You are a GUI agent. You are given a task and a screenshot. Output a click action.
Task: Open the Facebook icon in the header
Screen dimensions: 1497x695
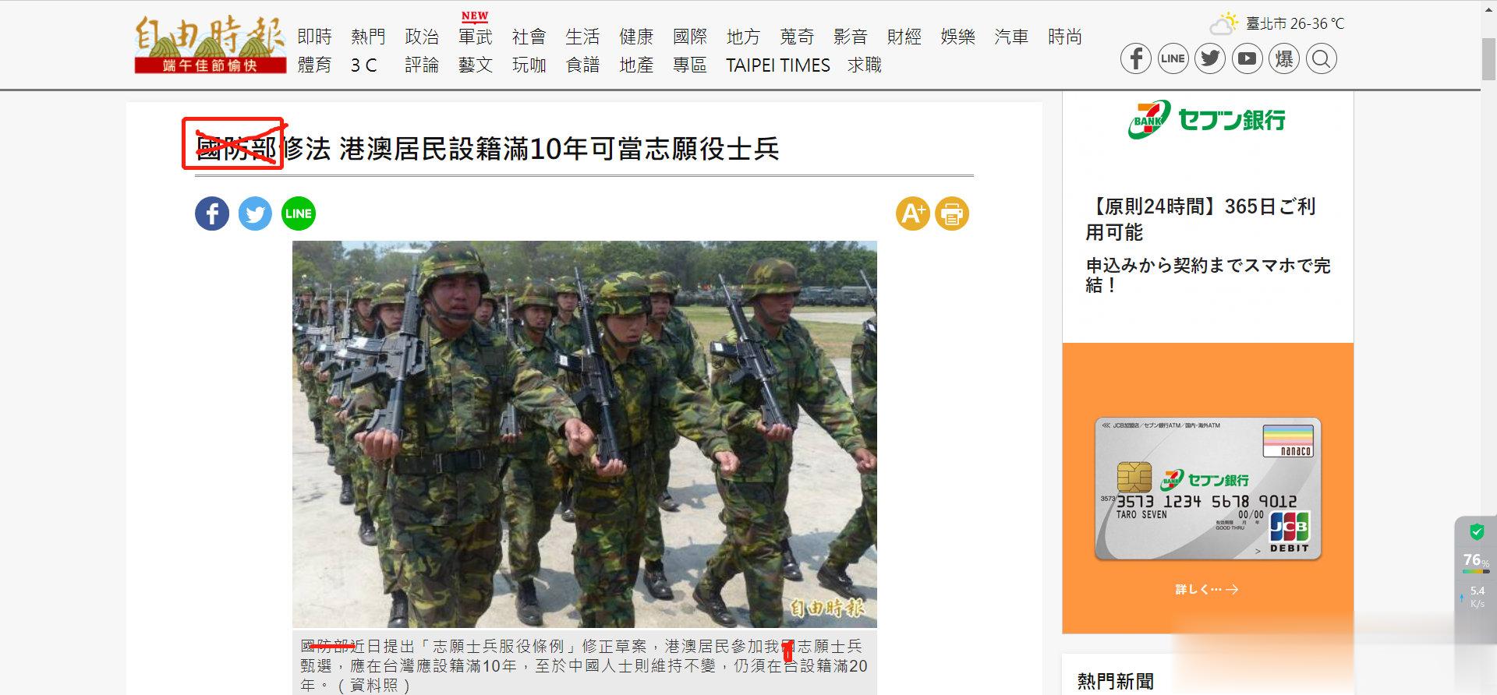(1135, 58)
